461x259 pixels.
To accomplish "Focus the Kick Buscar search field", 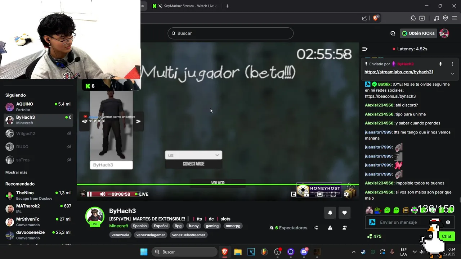I will pos(230,33).
